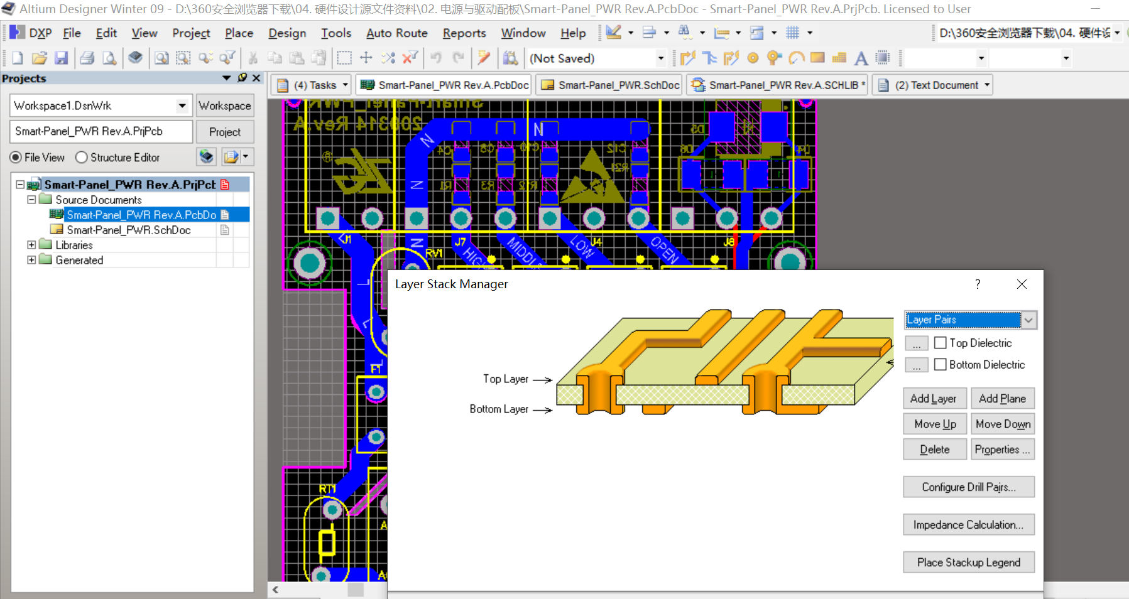The width and height of the screenshot is (1129, 599).
Task: Click the copy icon in the toolbar
Action: pos(275,58)
